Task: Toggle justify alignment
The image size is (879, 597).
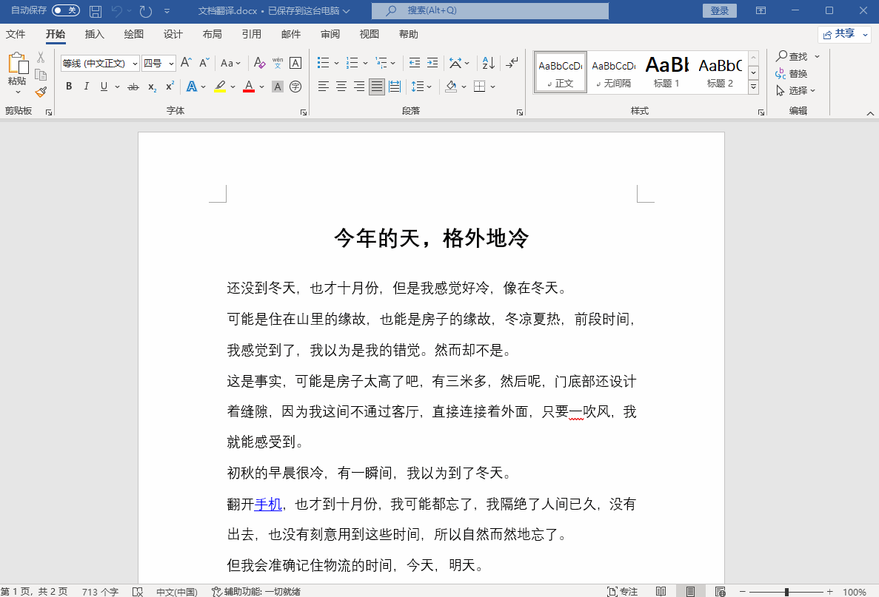Action: pos(377,87)
